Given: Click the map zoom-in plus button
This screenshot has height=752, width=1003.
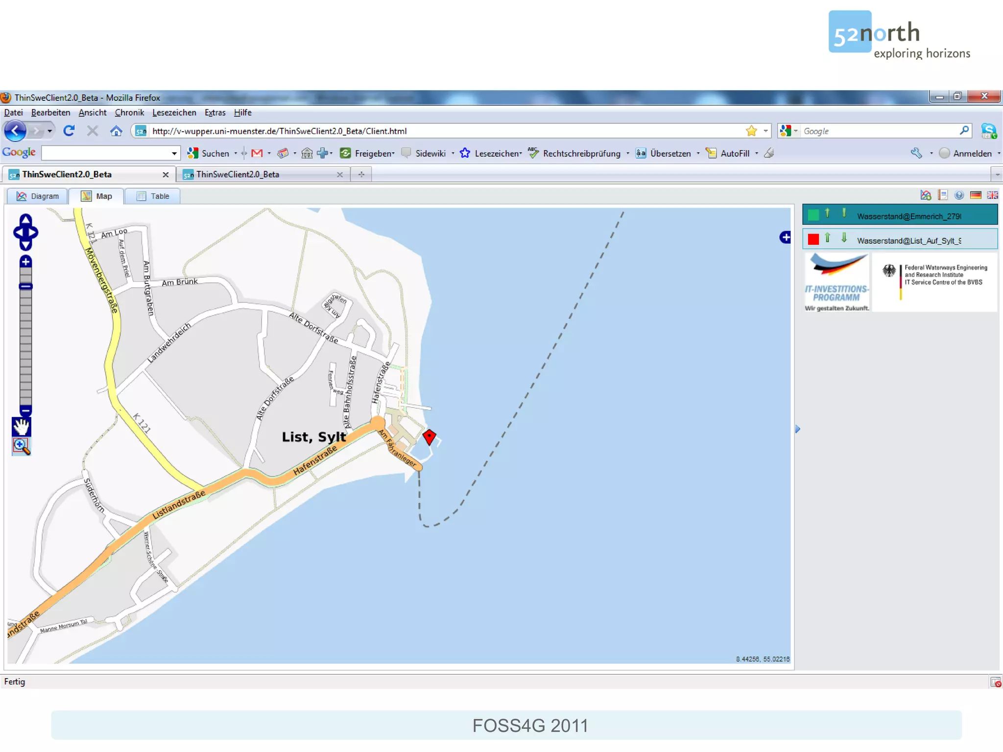Looking at the screenshot, I should (x=25, y=261).
